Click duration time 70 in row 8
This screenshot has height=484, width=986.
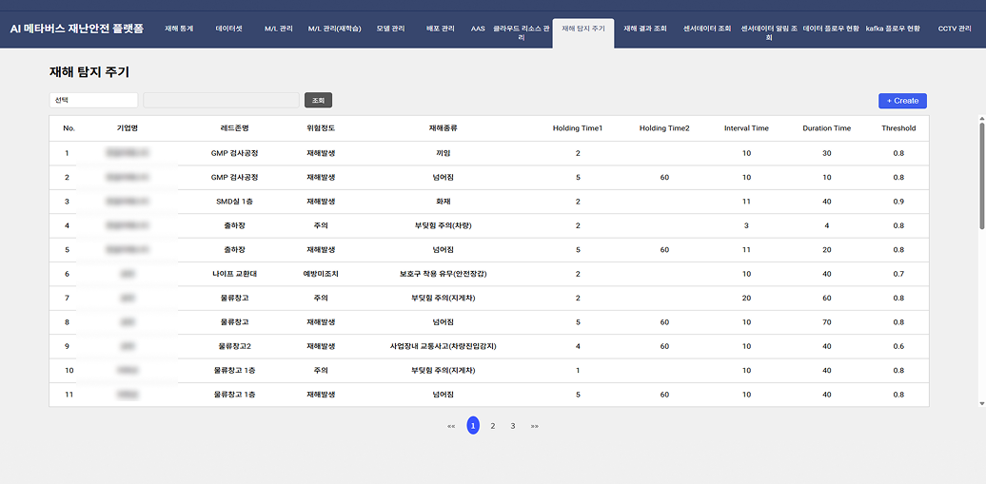tap(827, 322)
